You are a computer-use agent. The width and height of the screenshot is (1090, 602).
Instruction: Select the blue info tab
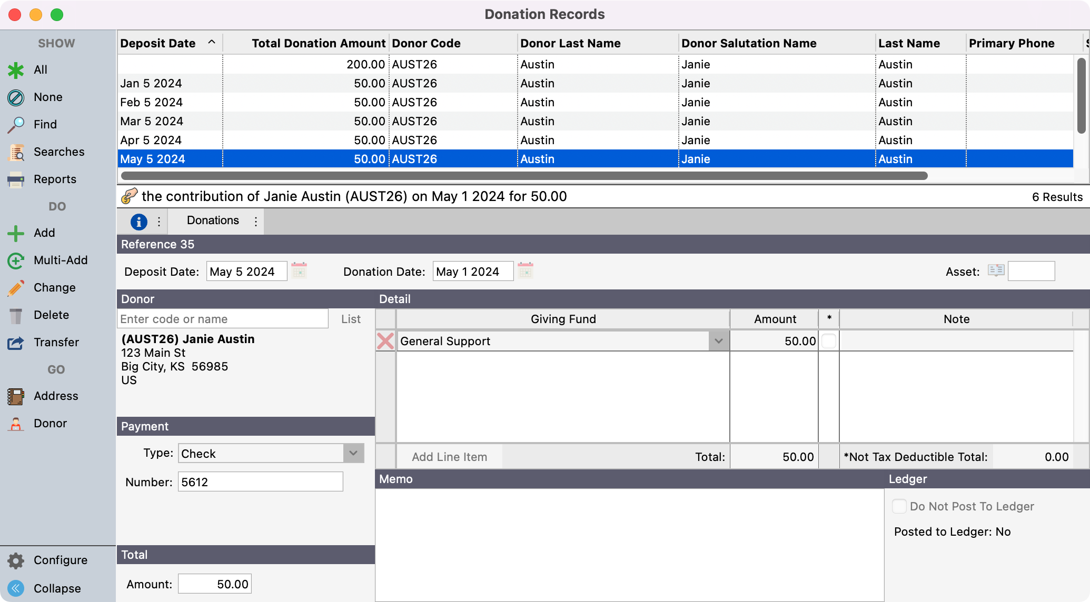[138, 222]
